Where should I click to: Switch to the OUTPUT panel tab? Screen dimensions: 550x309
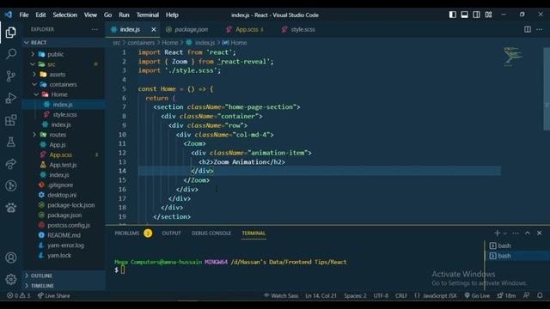[172, 233]
